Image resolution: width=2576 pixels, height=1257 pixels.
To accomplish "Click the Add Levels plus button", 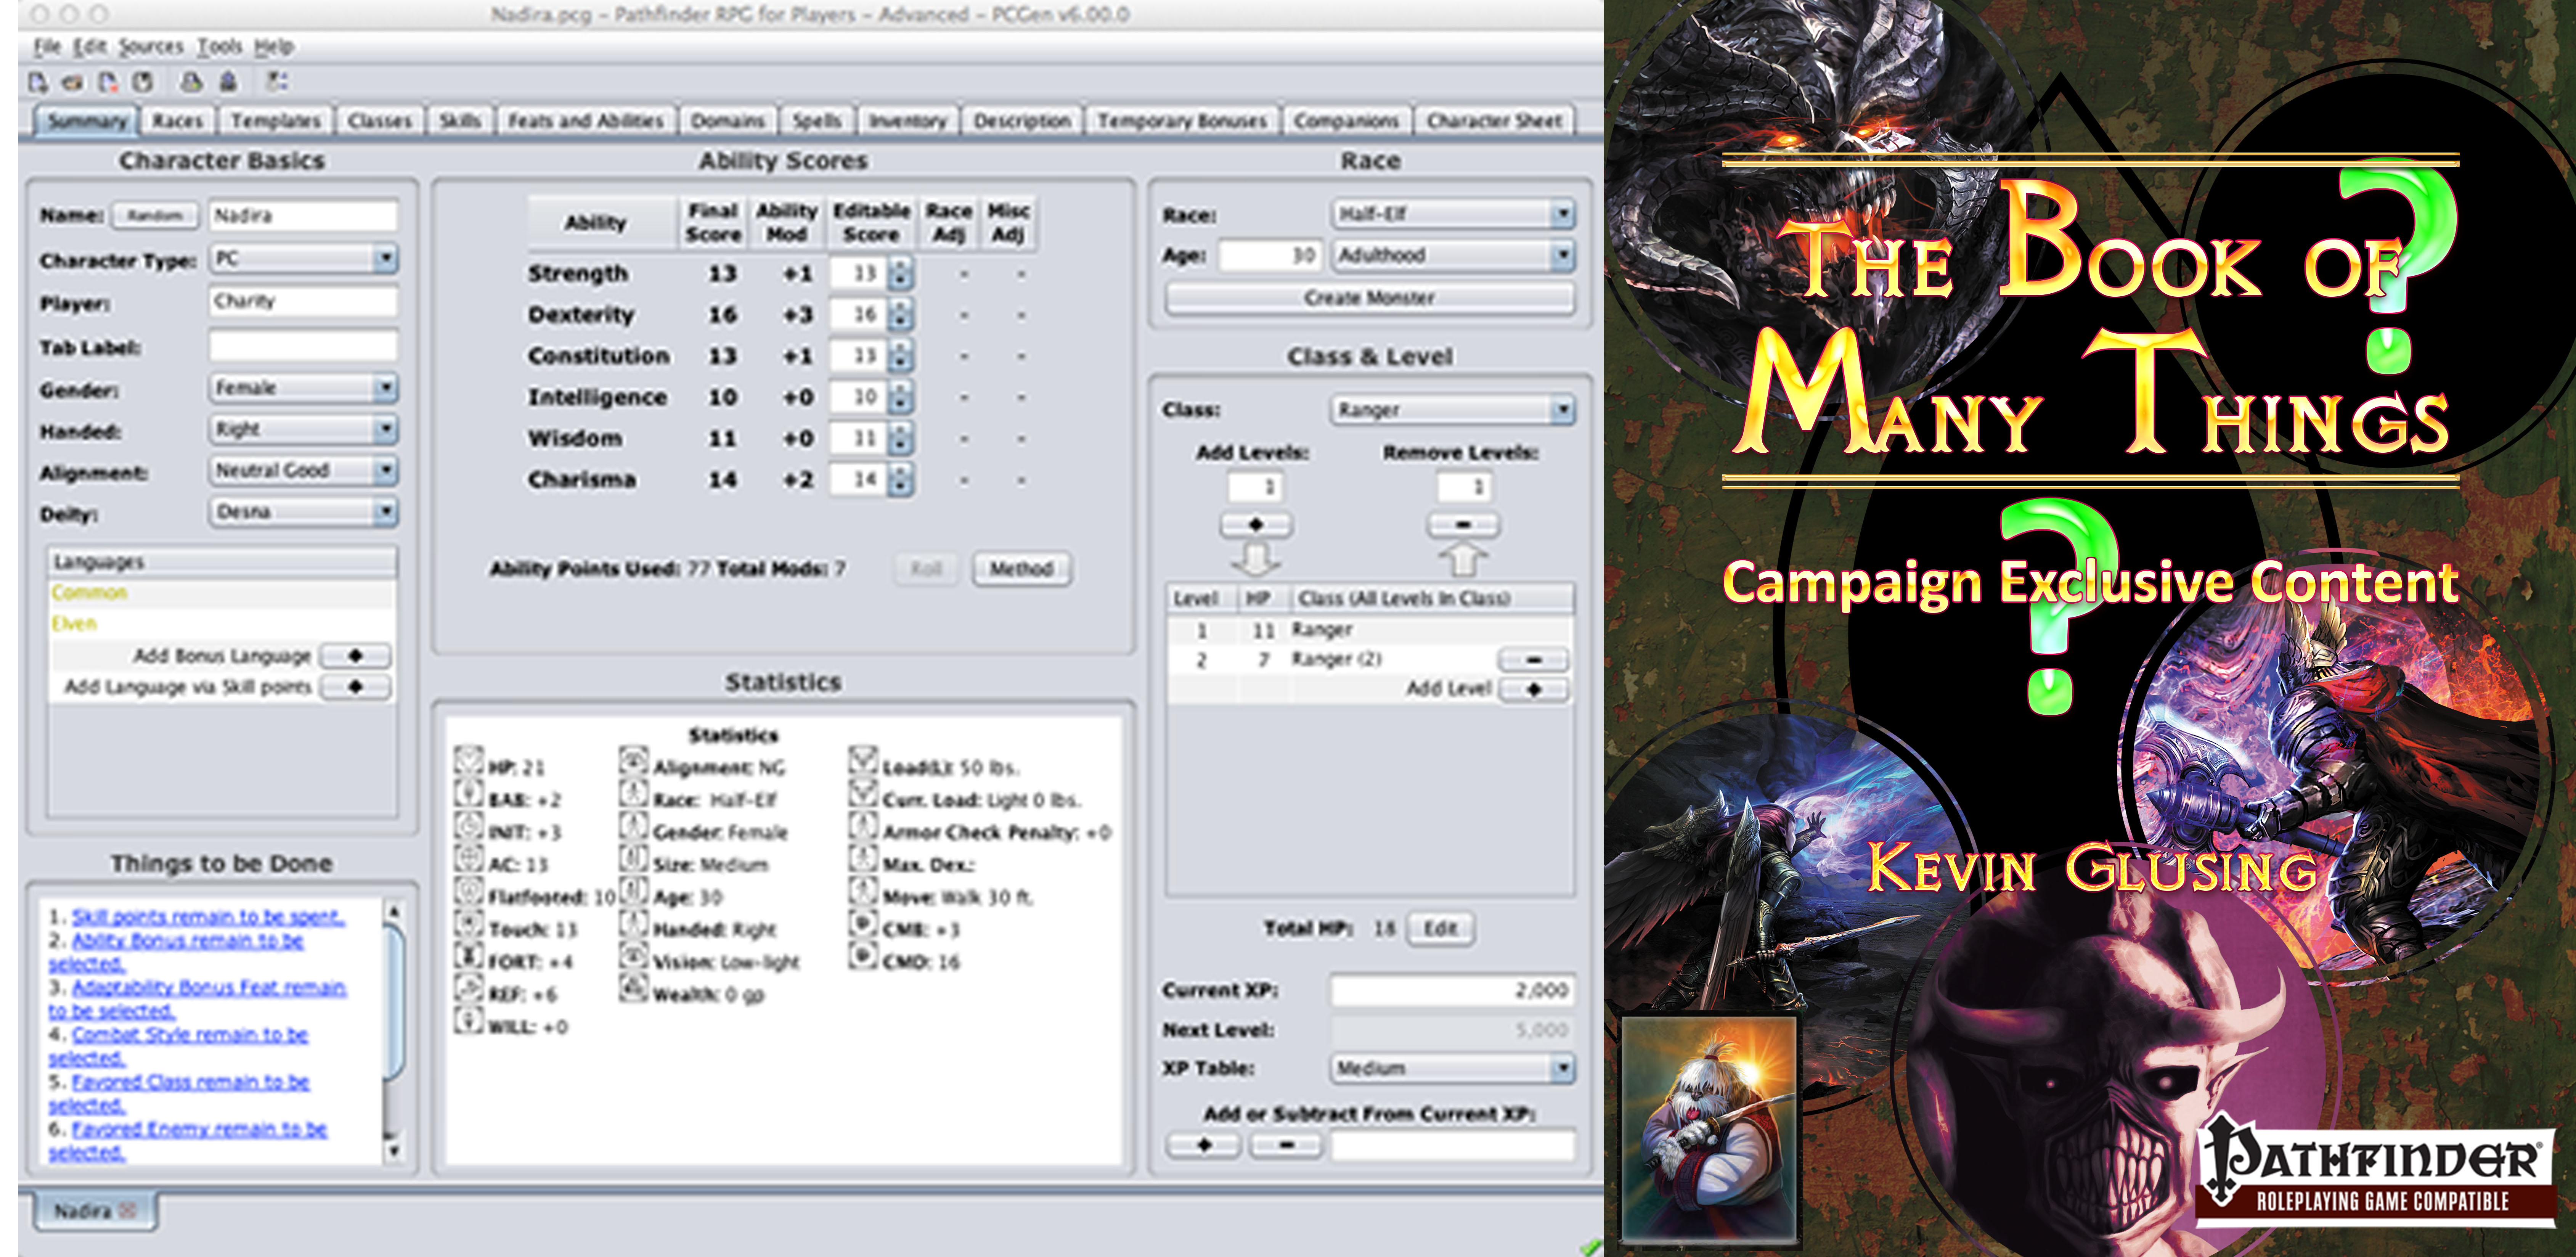I will pyautogui.click(x=1256, y=525).
